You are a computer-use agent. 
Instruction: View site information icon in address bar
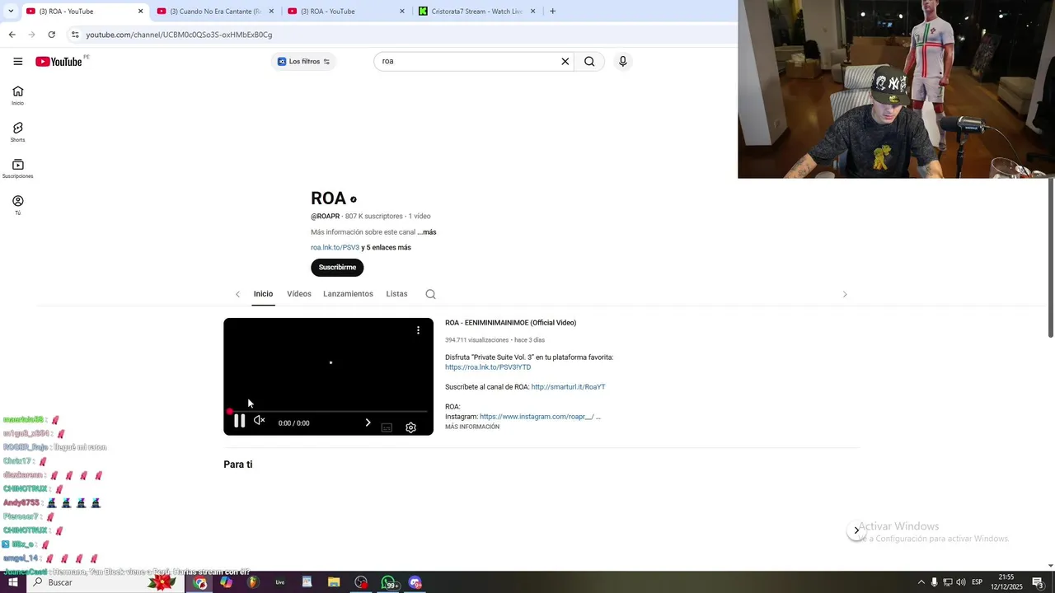coord(75,35)
